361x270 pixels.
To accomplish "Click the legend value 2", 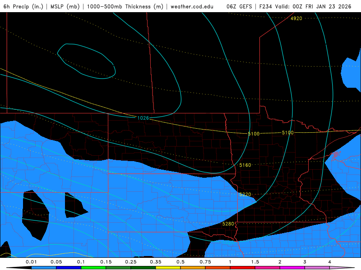I will pyautogui.click(x=280, y=262).
